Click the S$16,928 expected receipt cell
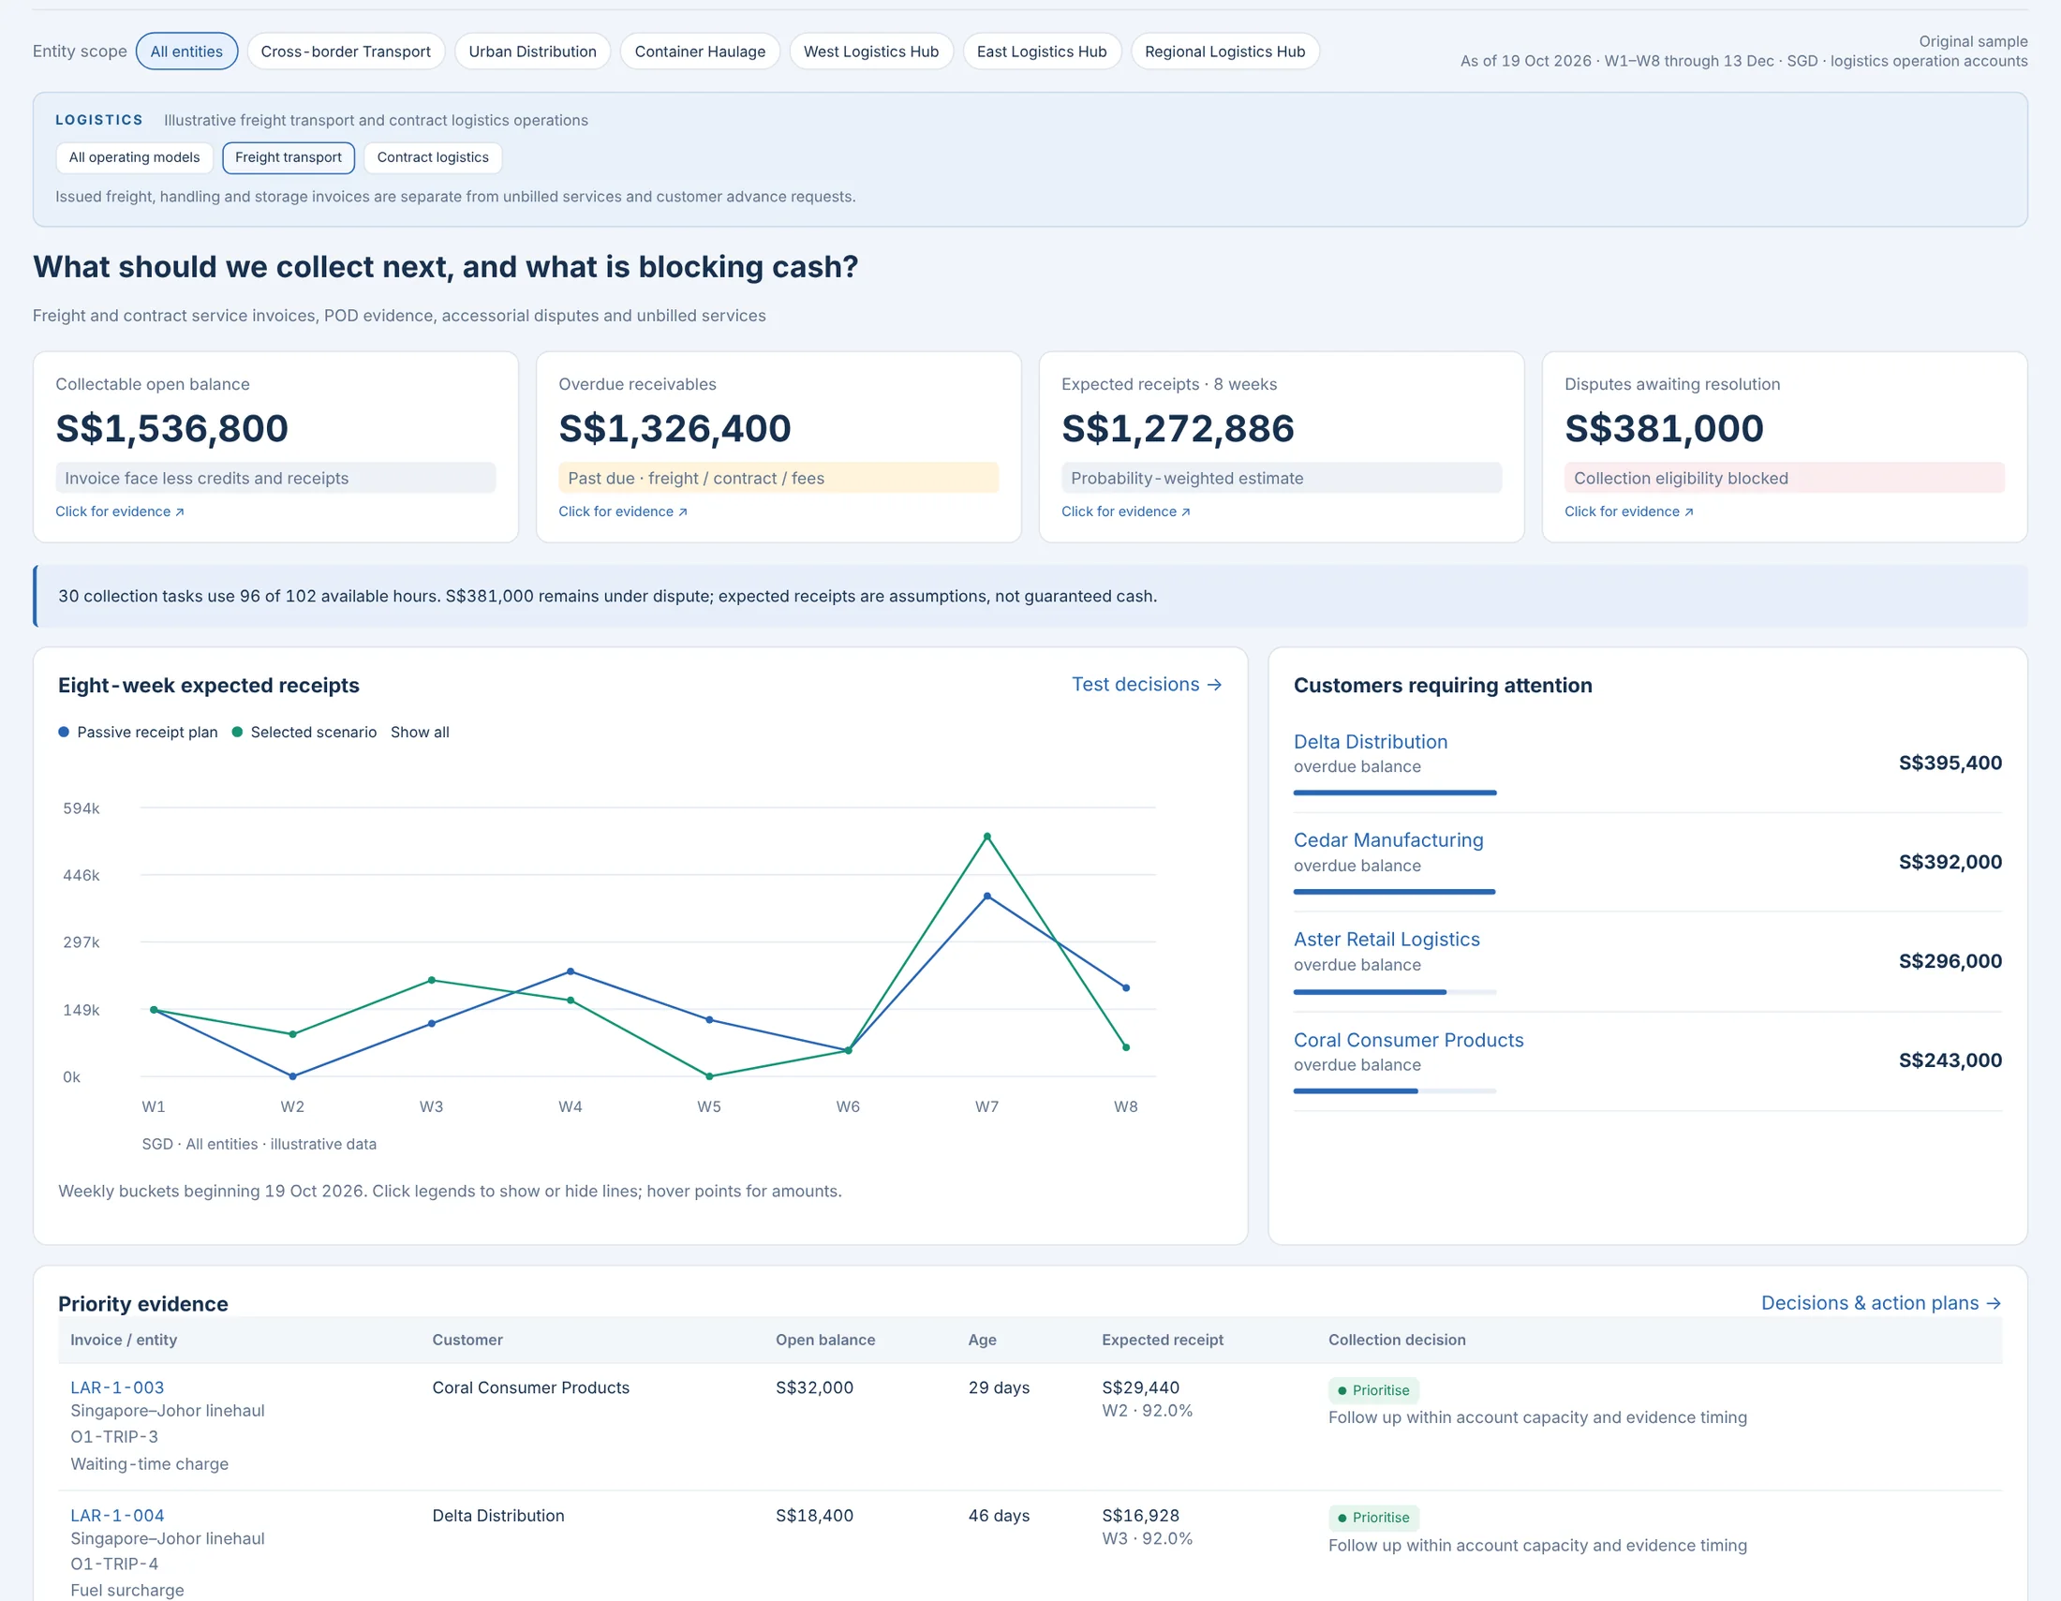This screenshot has width=2061, height=1601. click(1140, 1515)
